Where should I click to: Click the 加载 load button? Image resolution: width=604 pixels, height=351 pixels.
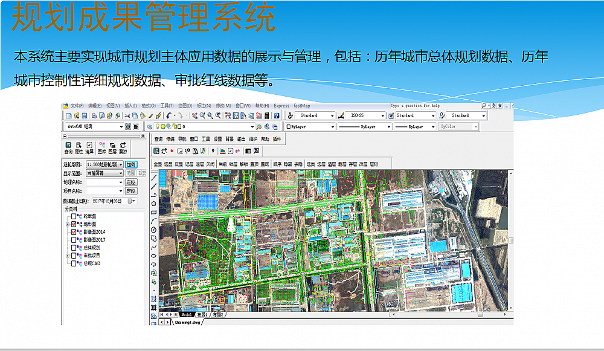click(131, 164)
